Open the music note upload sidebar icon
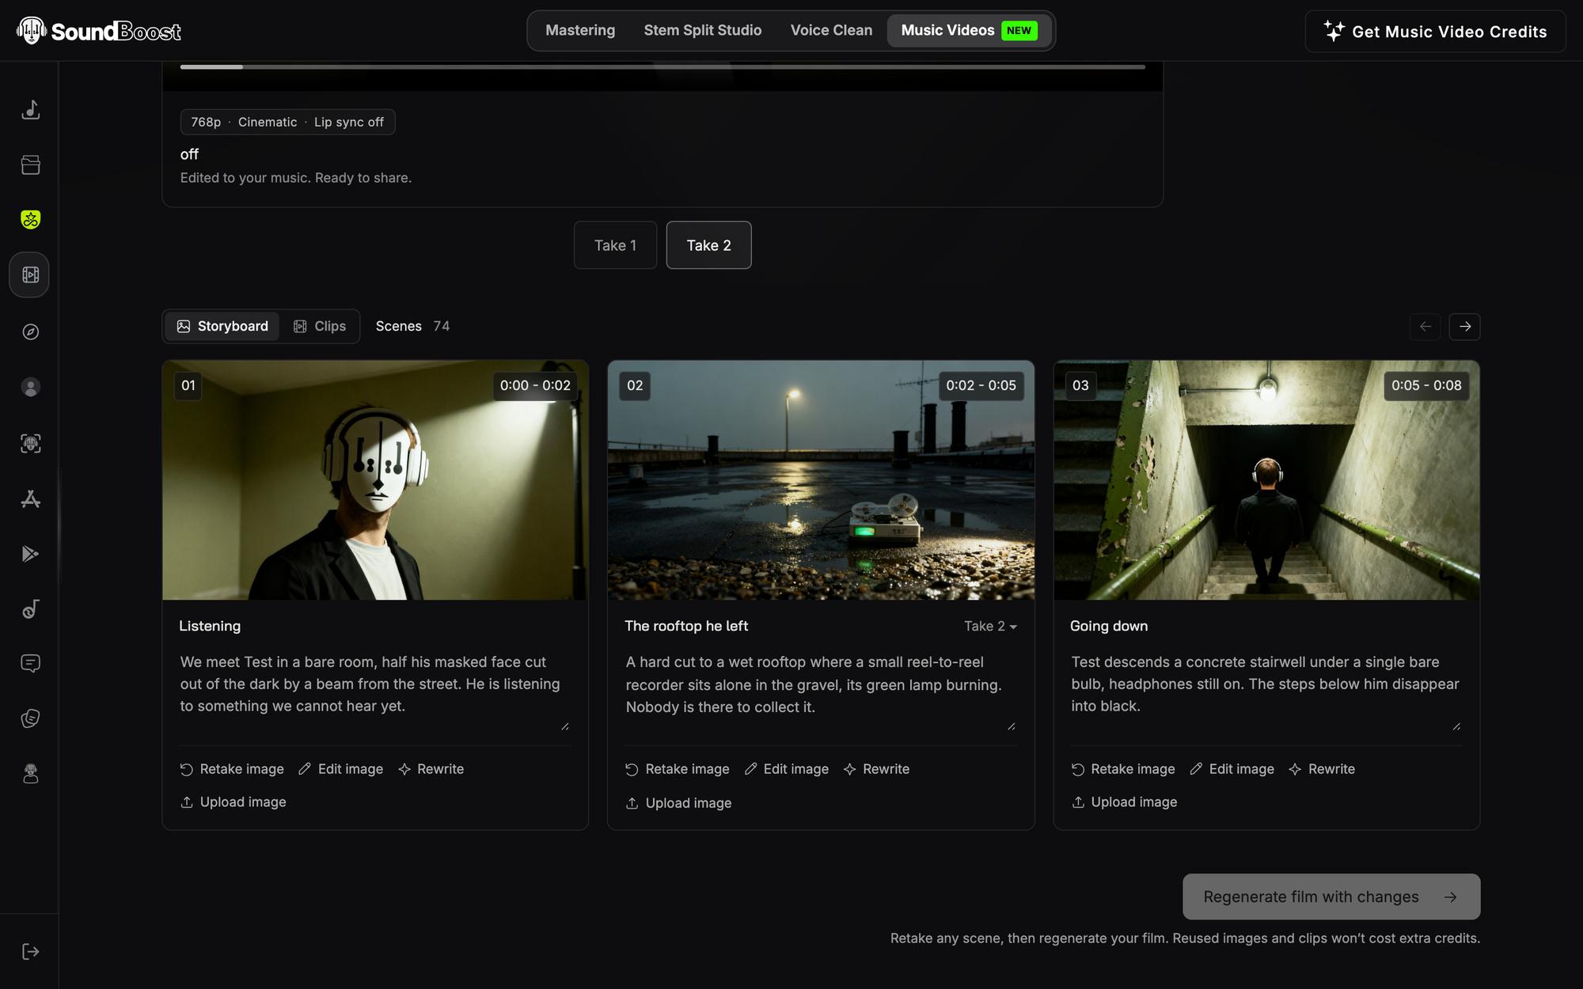 (x=30, y=109)
